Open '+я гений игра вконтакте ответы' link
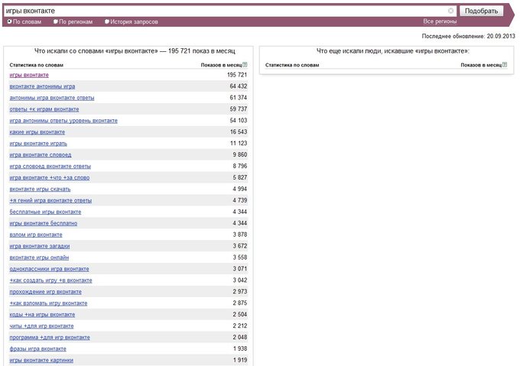The height and width of the screenshot is (366, 520). point(50,201)
